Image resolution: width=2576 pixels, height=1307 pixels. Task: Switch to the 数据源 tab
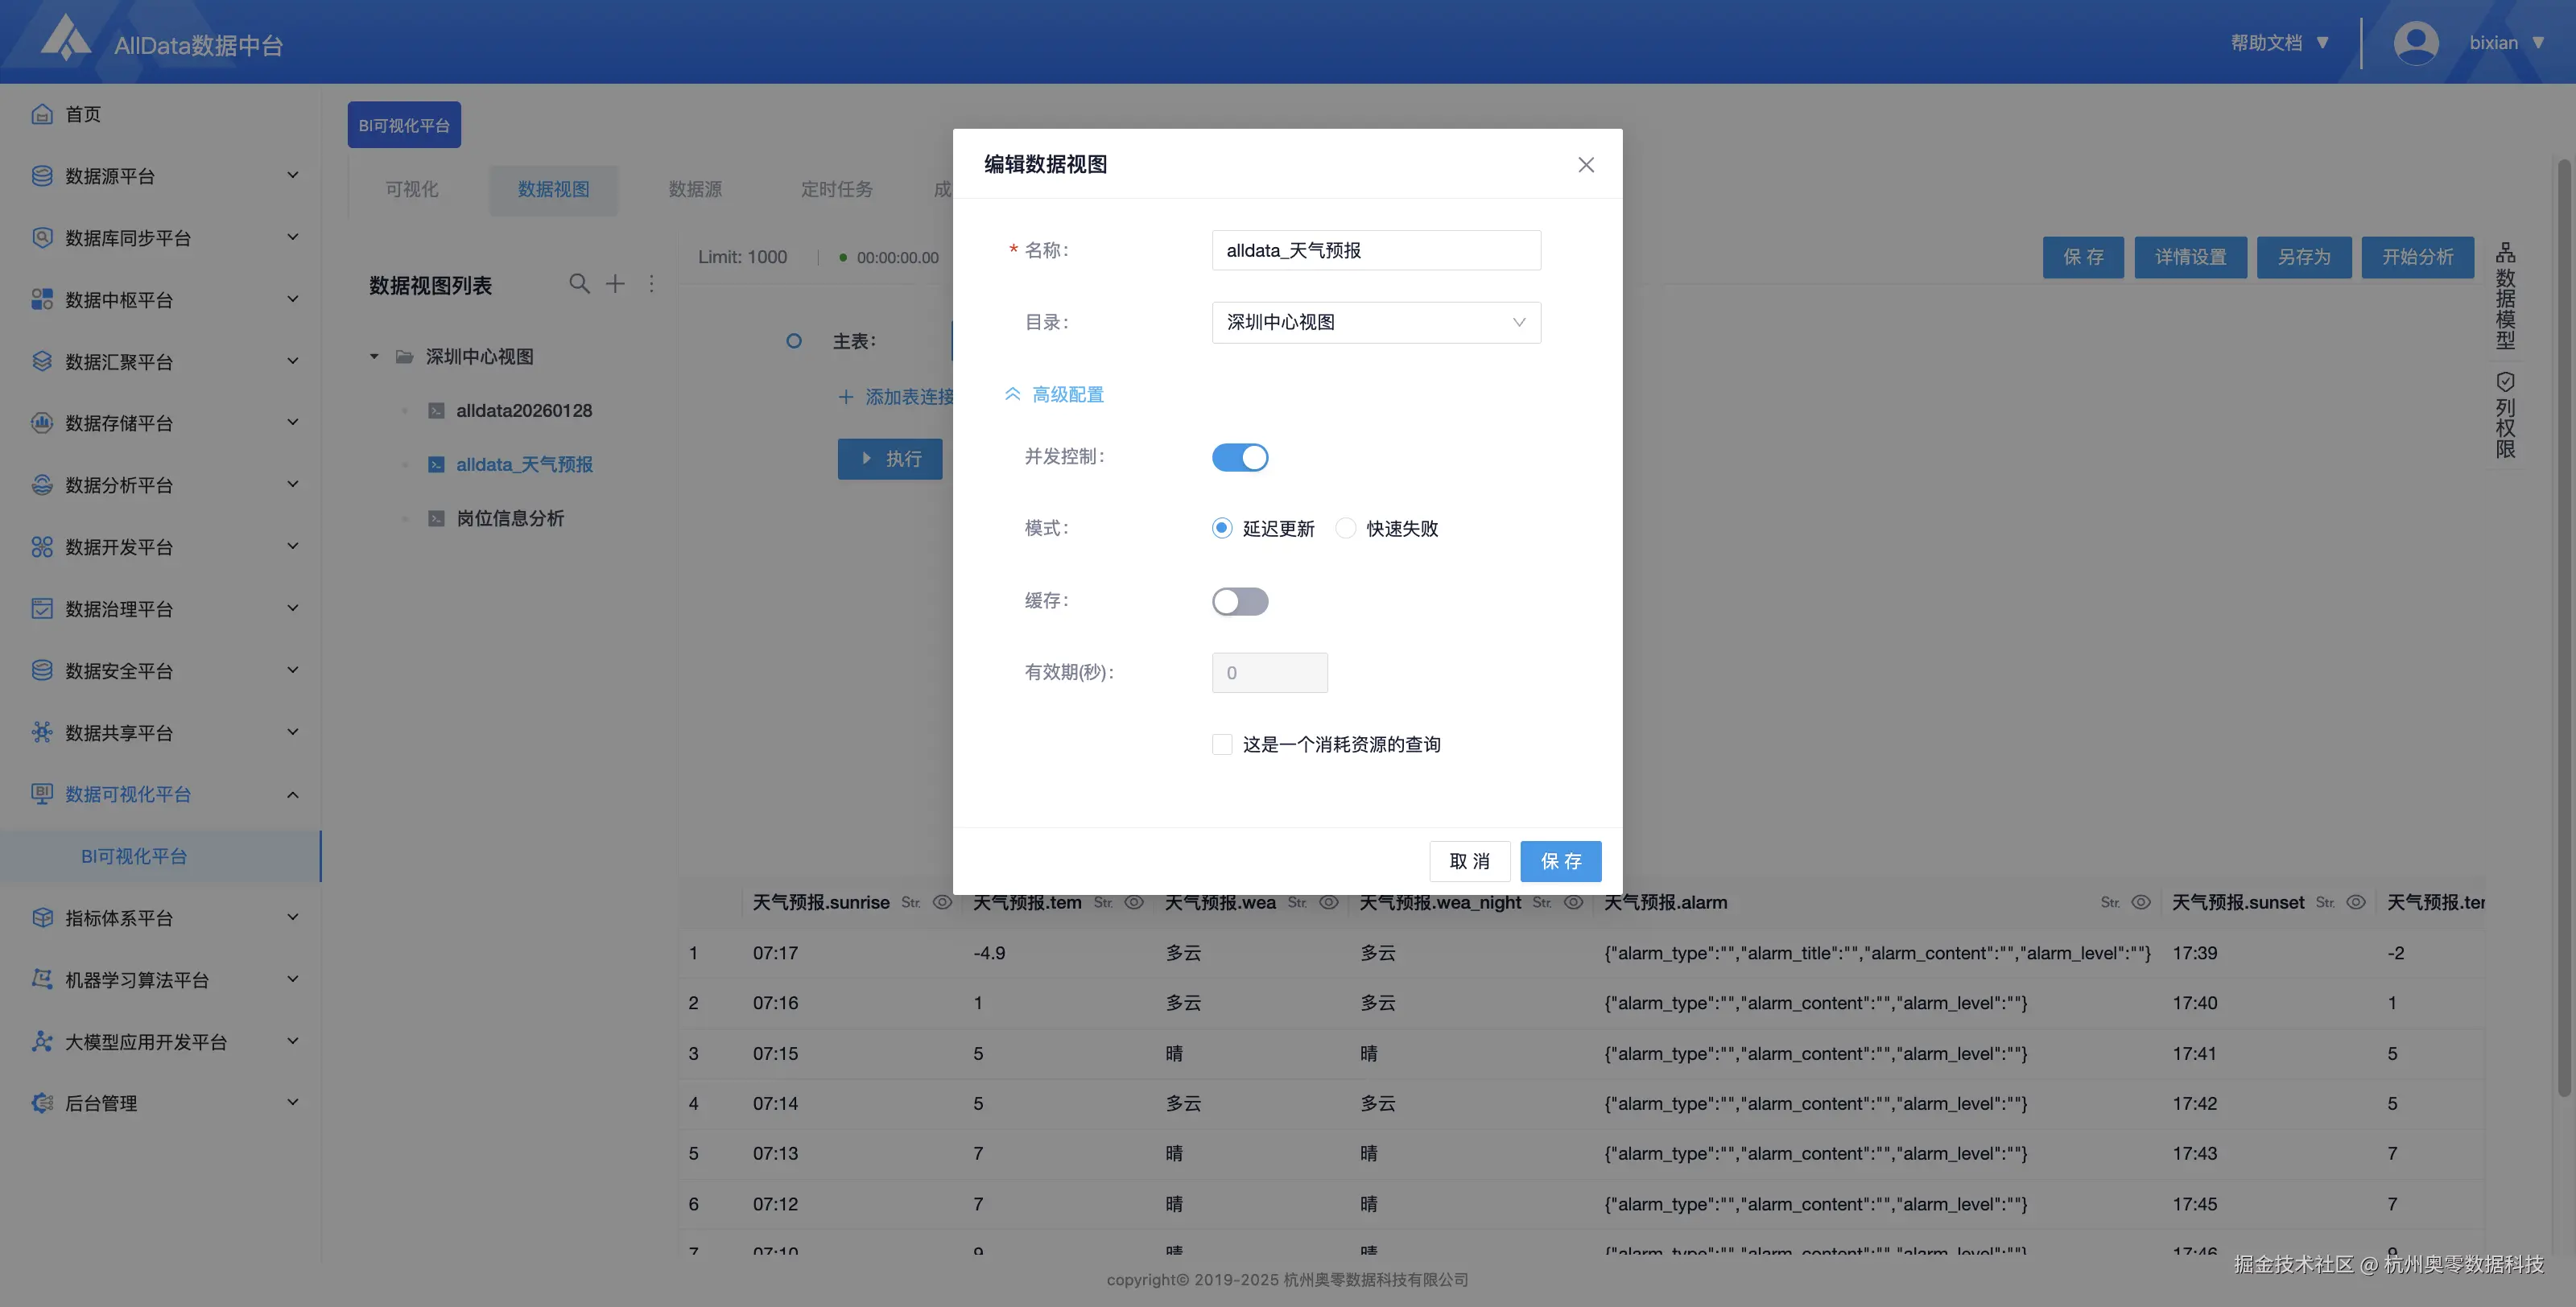[695, 189]
